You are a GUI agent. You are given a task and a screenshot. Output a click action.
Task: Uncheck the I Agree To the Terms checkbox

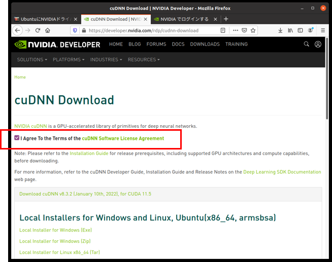click(x=17, y=138)
